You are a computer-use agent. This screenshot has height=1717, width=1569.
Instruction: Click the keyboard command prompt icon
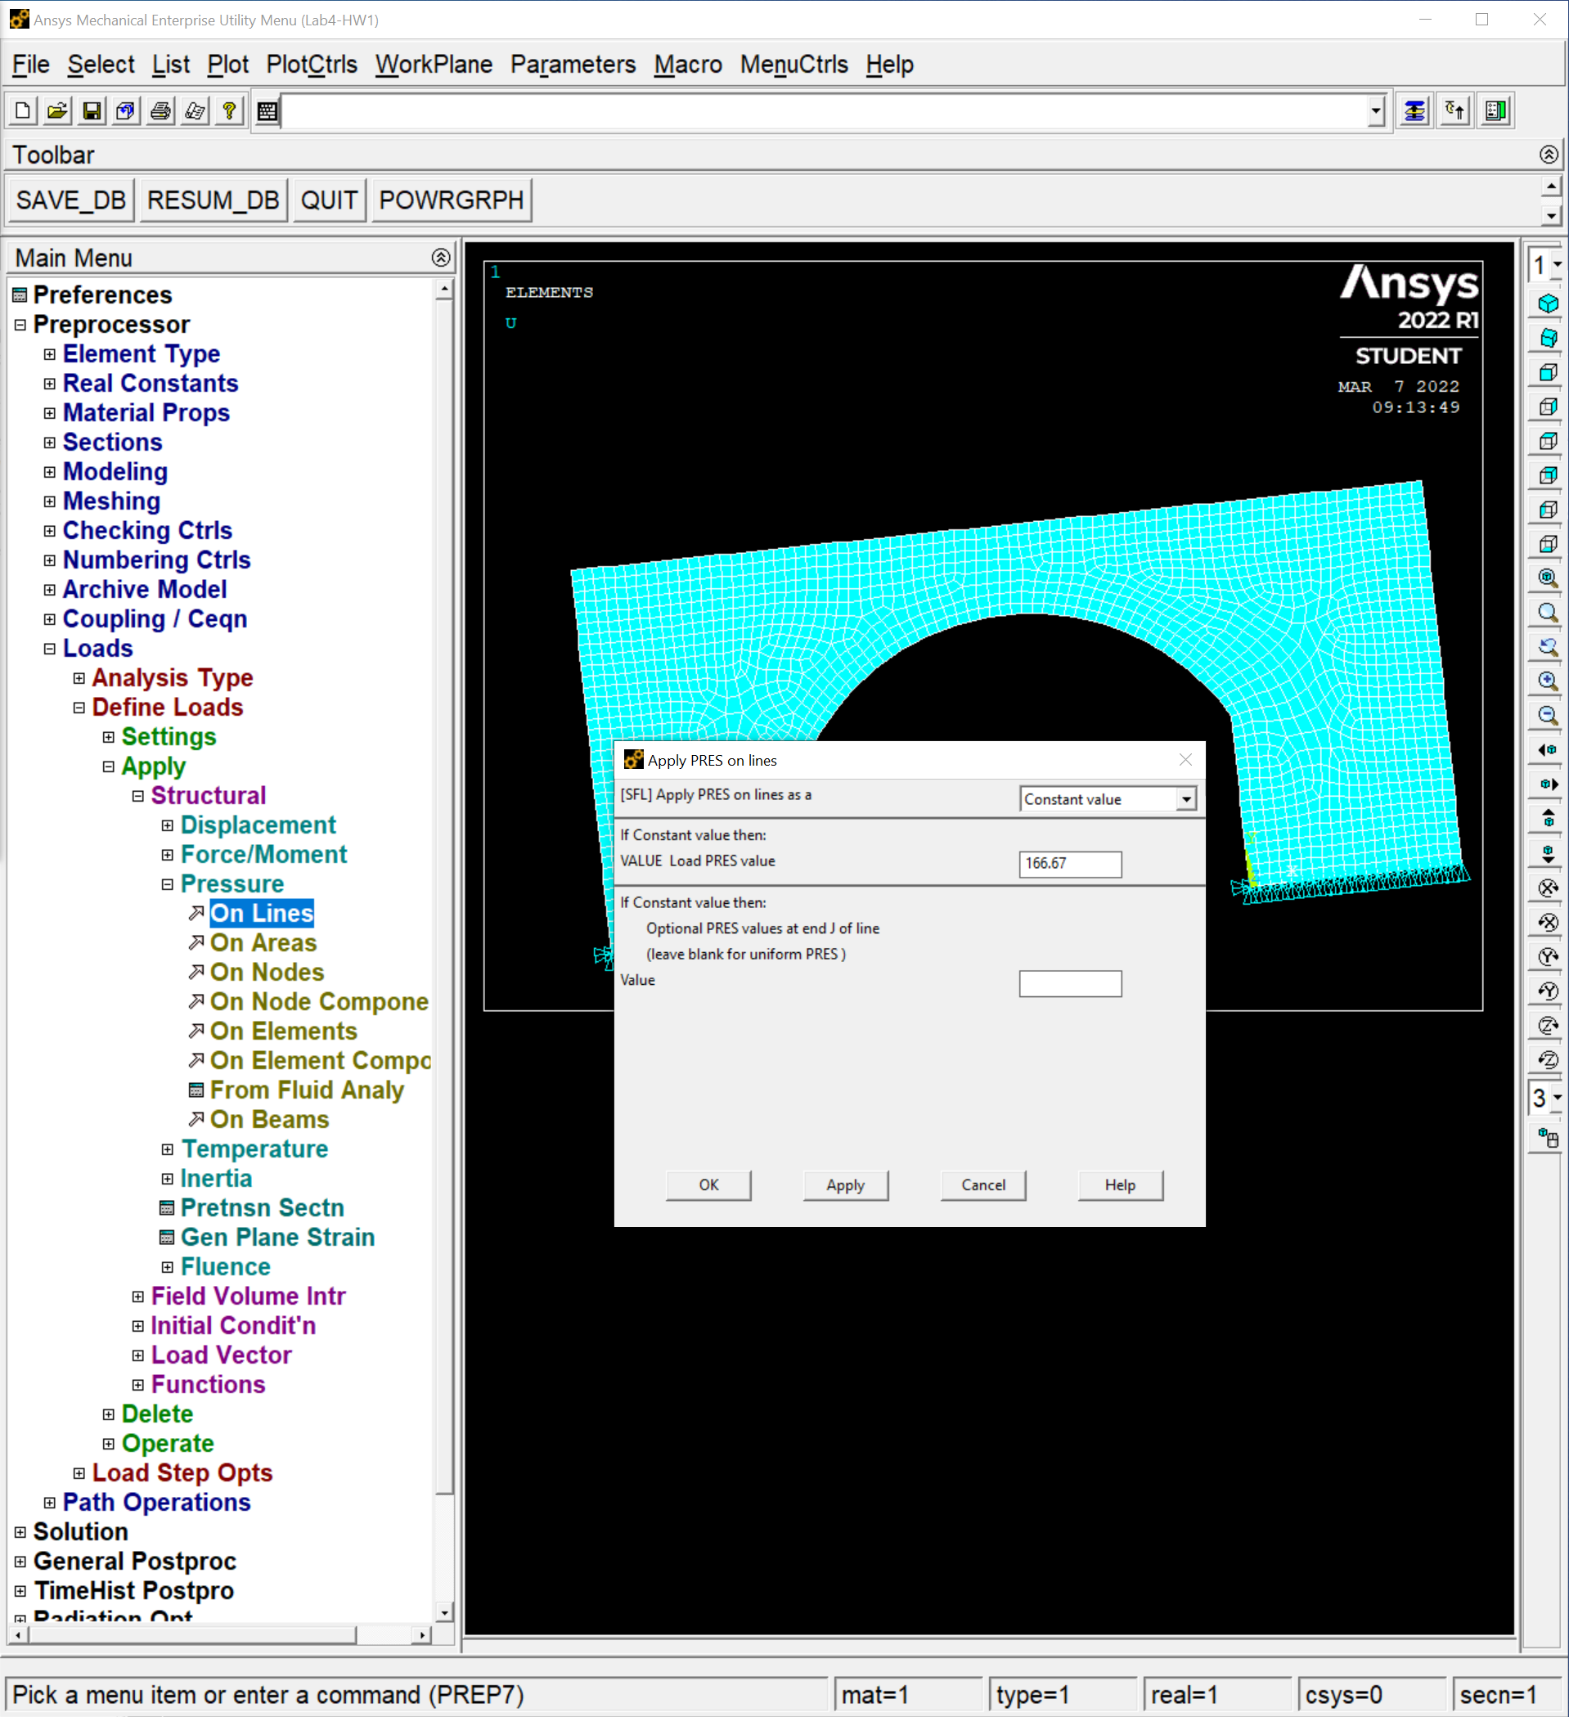(267, 111)
